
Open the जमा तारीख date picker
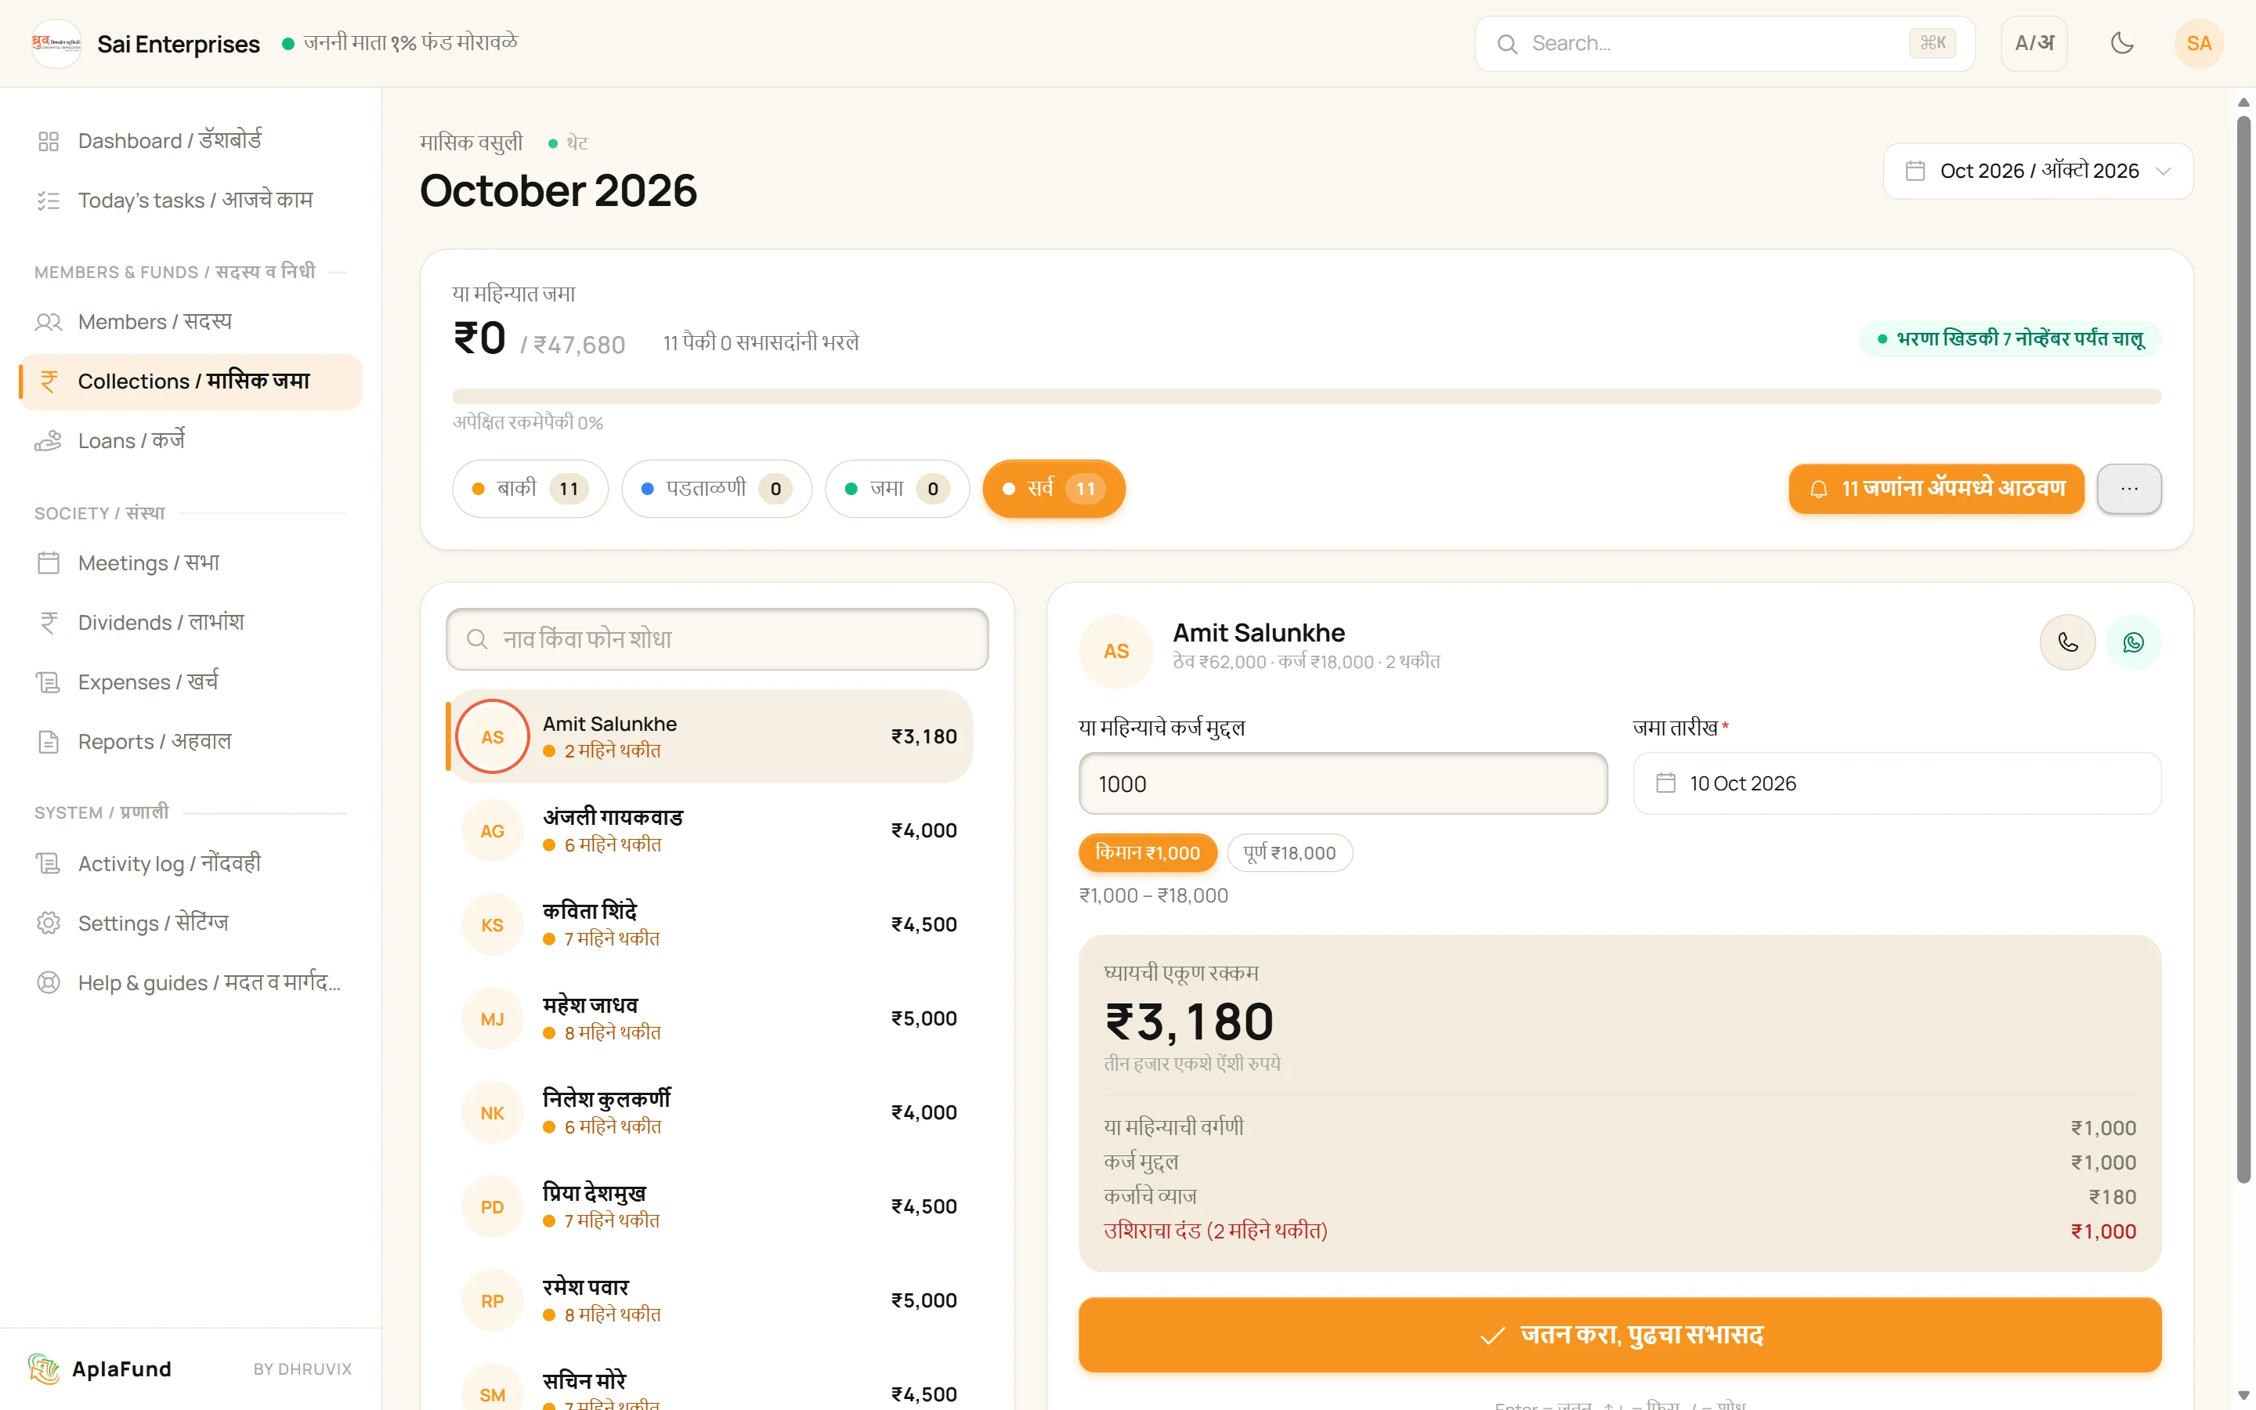(1896, 783)
